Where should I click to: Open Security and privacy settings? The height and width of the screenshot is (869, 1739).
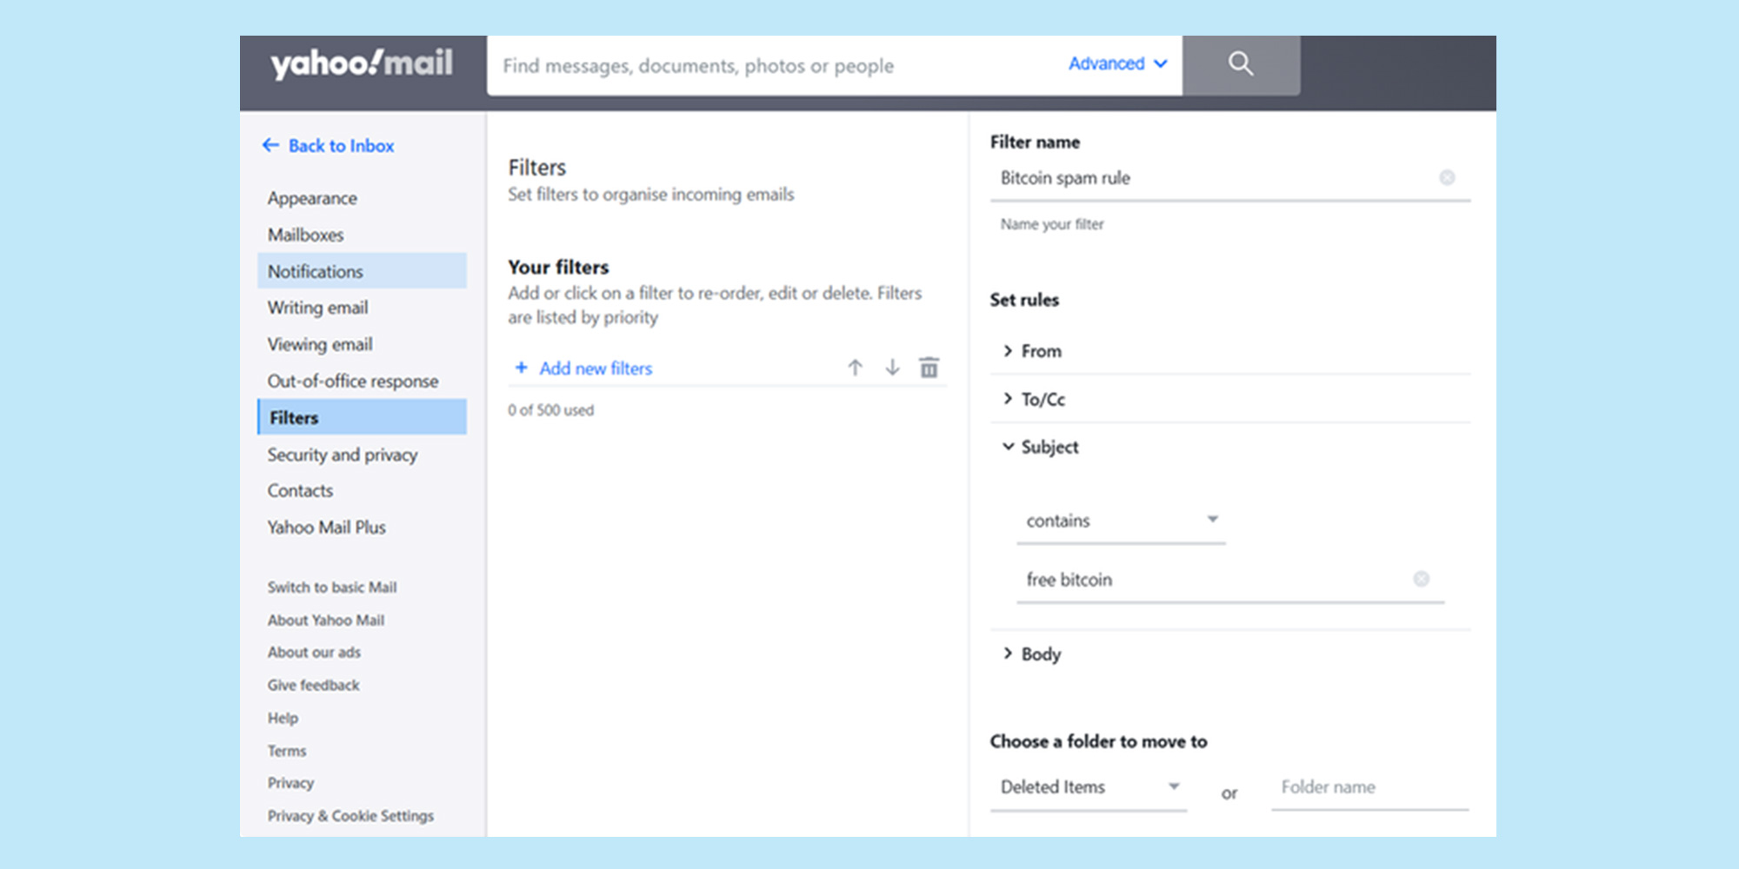coord(342,454)
